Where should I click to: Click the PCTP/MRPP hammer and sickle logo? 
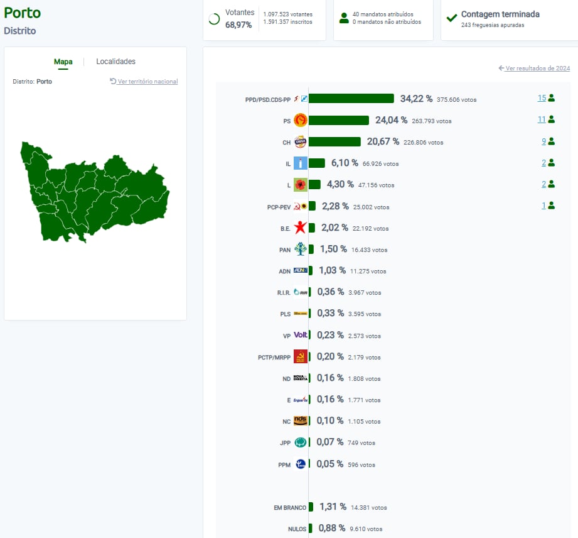301,356
